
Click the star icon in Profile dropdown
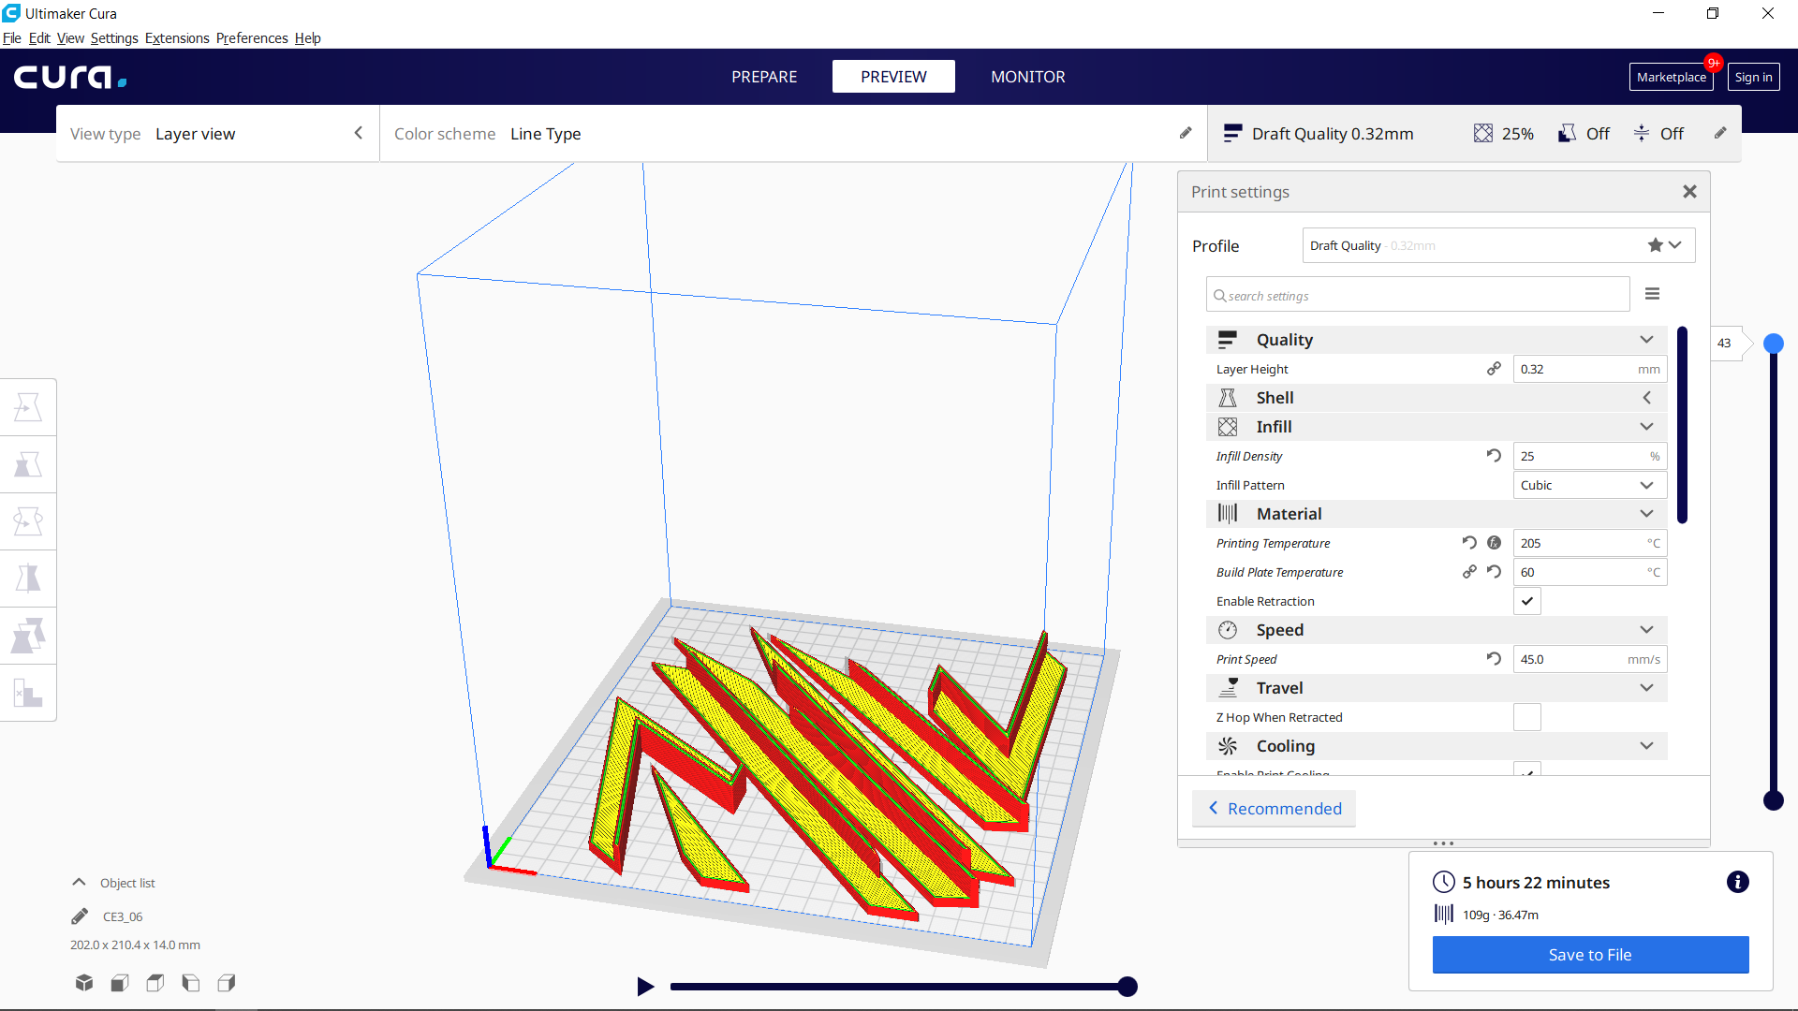point(1656,245)
